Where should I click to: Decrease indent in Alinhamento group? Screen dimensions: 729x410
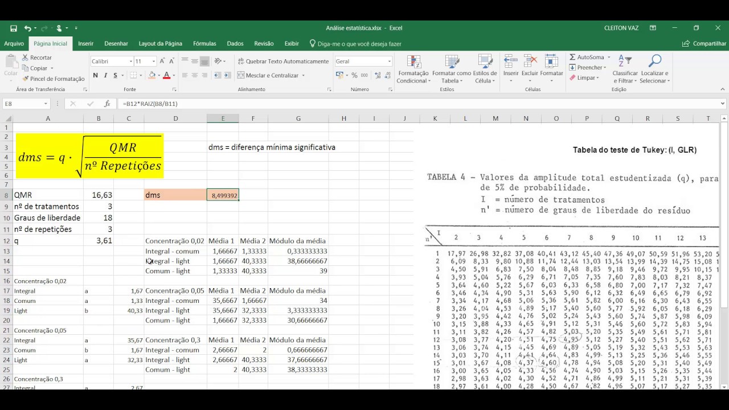[218, 75]
